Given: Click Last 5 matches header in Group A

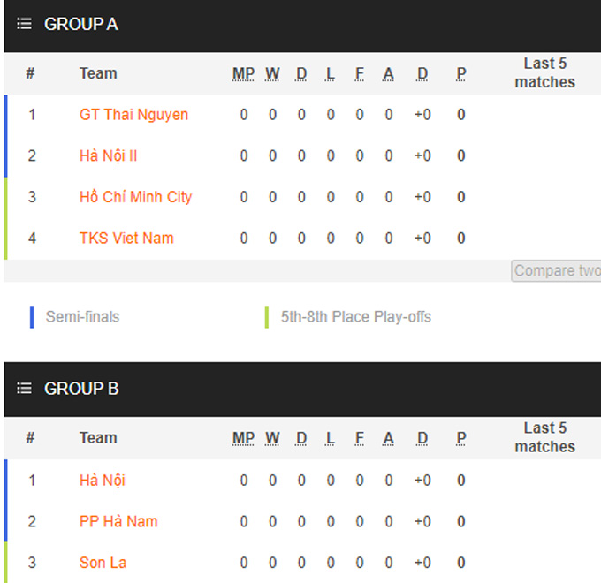Looking at the screenshot, I should tap(544, 73).
